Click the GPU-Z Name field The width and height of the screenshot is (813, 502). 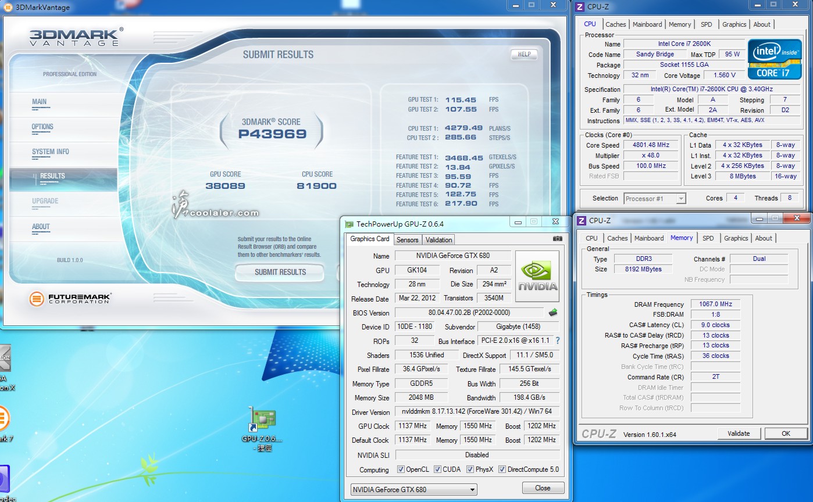point(453,256)
